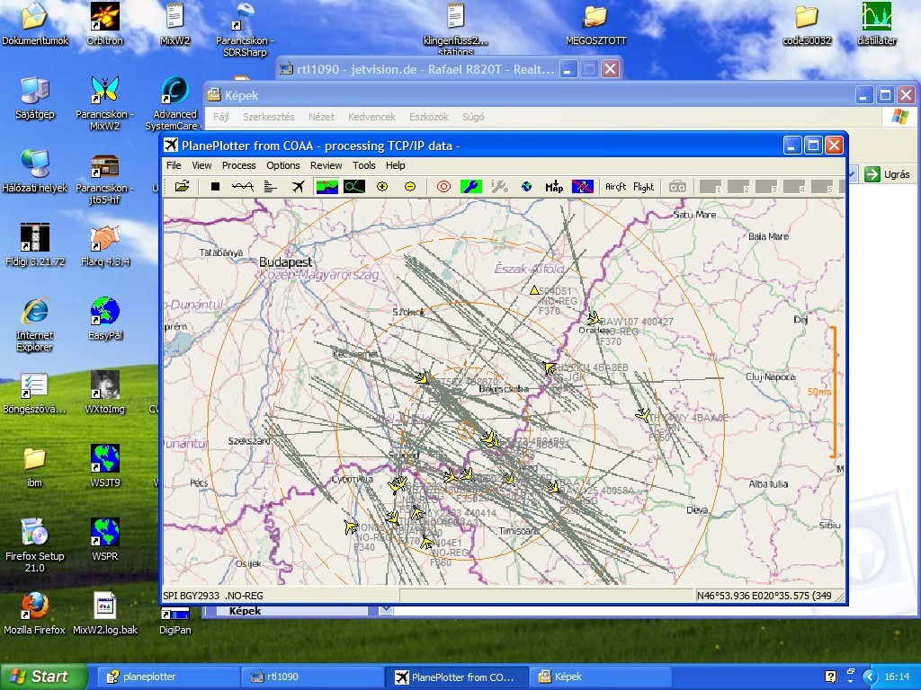The image size is (921, 690).
Task: Open the DigiPan desktop icon
Action: coord(175,622)
